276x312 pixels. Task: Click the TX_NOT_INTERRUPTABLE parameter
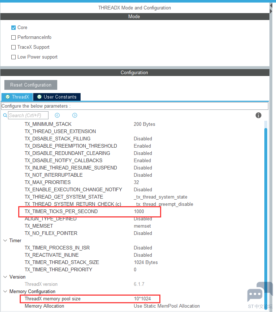point(54,175)
